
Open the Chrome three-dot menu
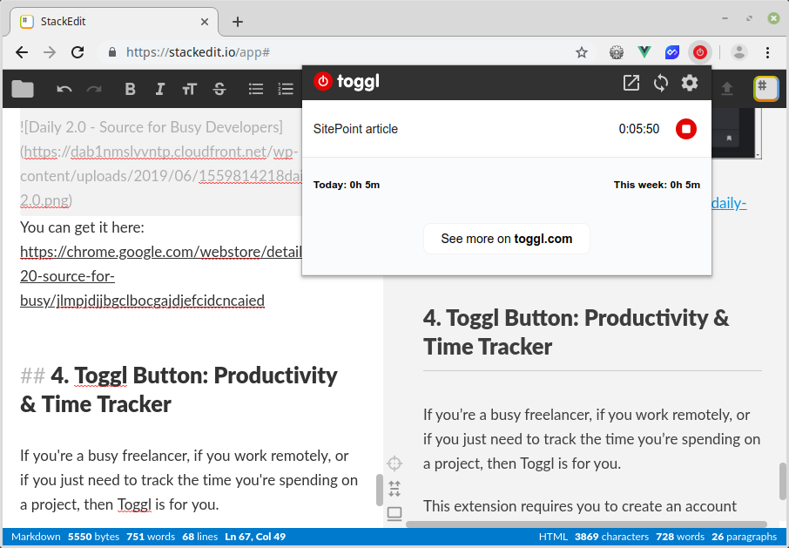tap(767, 52)
